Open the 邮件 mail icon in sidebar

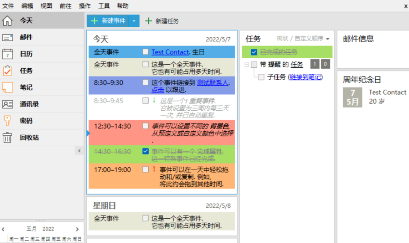click(7, 38)
